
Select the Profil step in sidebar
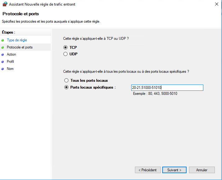pos(10,62)
